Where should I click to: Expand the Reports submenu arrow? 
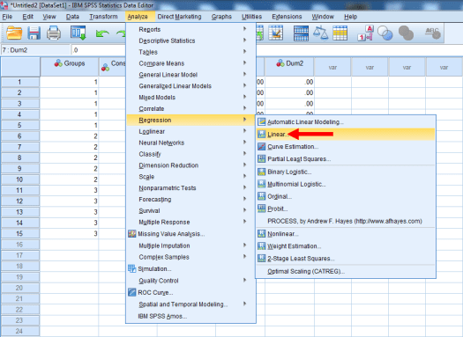(x=245, y=29)
